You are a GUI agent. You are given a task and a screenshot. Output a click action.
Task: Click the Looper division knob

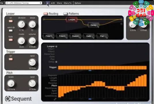point(21,24)
